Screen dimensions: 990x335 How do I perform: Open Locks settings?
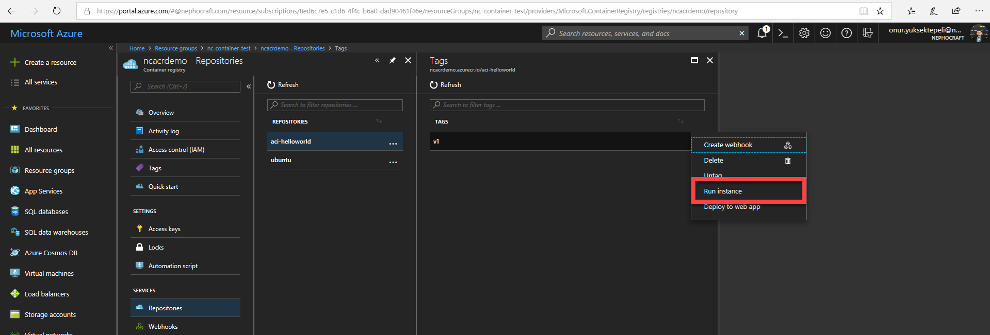(185, 248)
